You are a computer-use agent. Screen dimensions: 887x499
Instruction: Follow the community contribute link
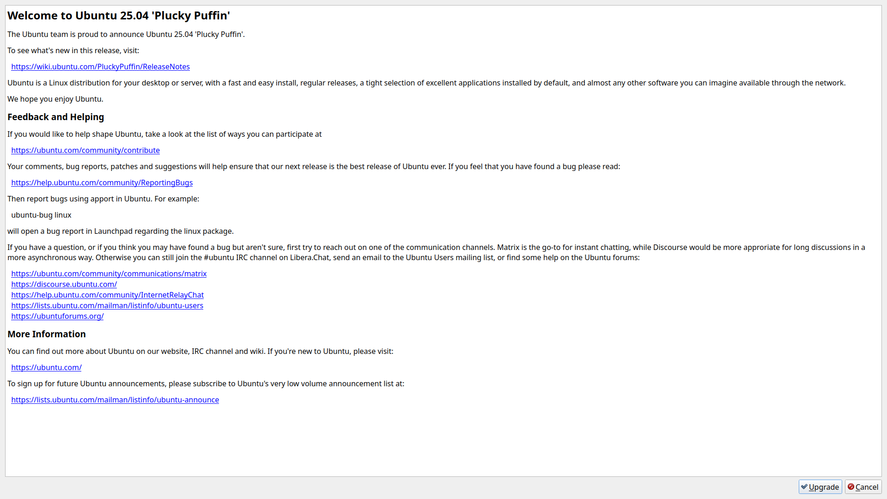85,150
